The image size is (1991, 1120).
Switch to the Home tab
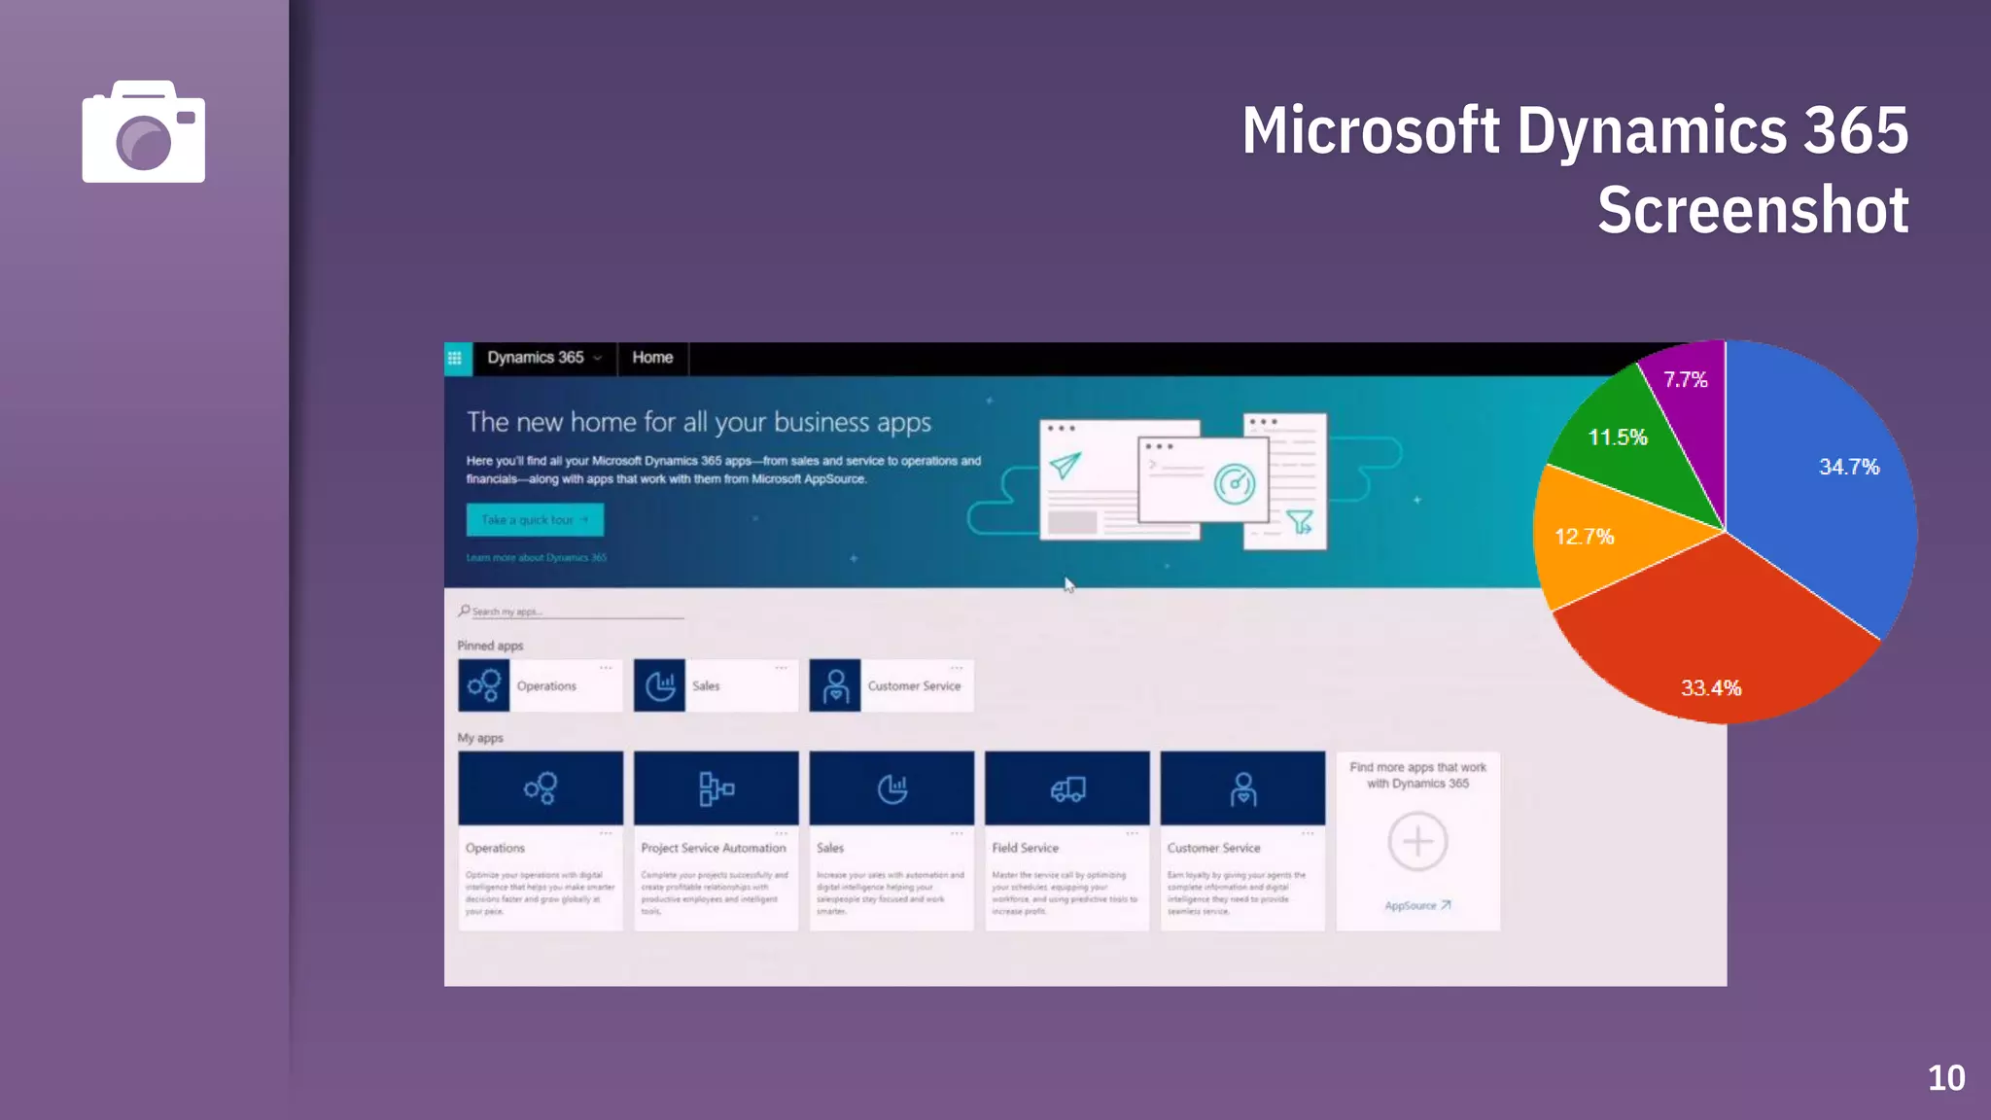652,358
